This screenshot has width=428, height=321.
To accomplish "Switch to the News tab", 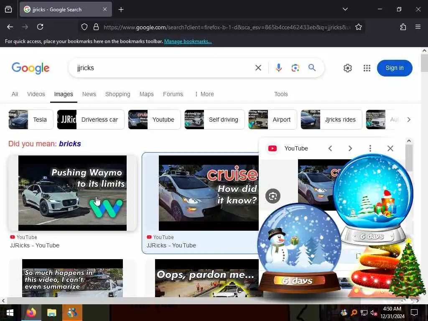I will pos(89,94).
